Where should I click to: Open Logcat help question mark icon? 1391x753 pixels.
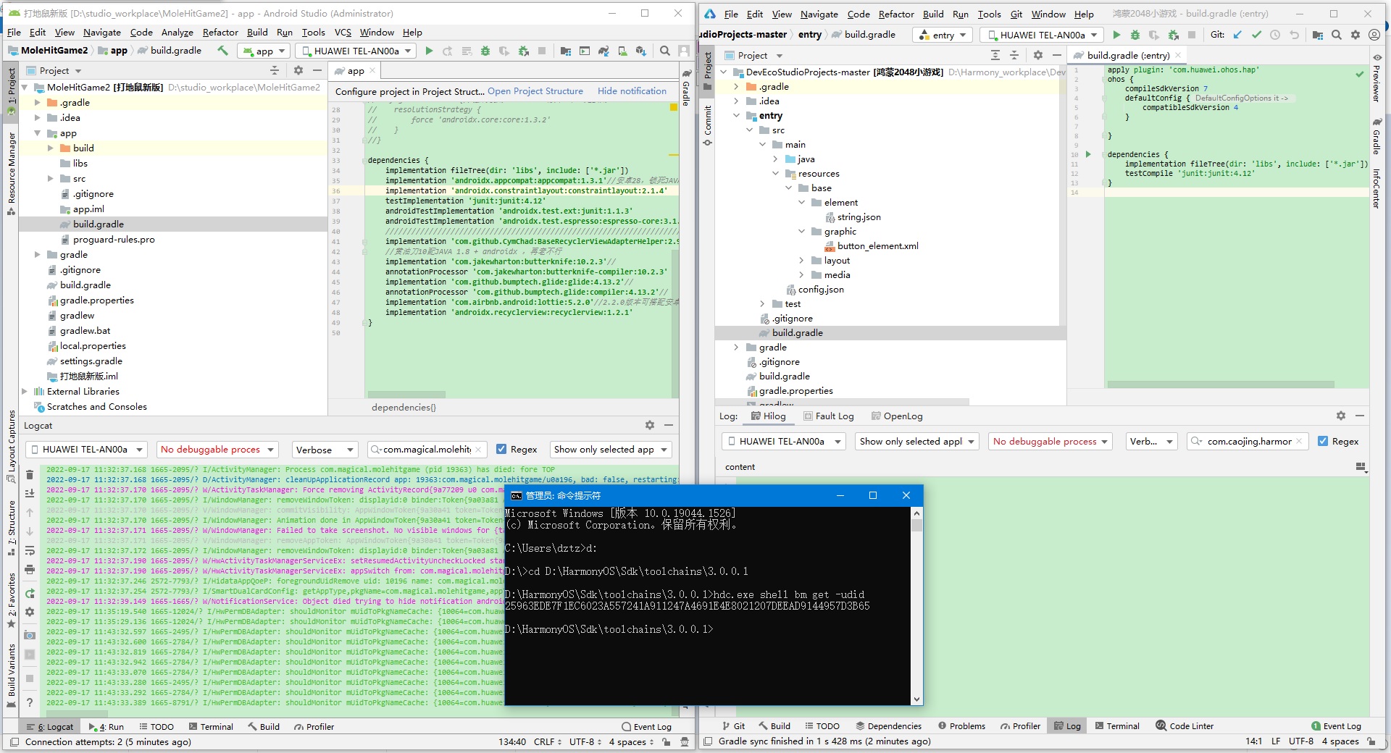click(x=30, y=702)
